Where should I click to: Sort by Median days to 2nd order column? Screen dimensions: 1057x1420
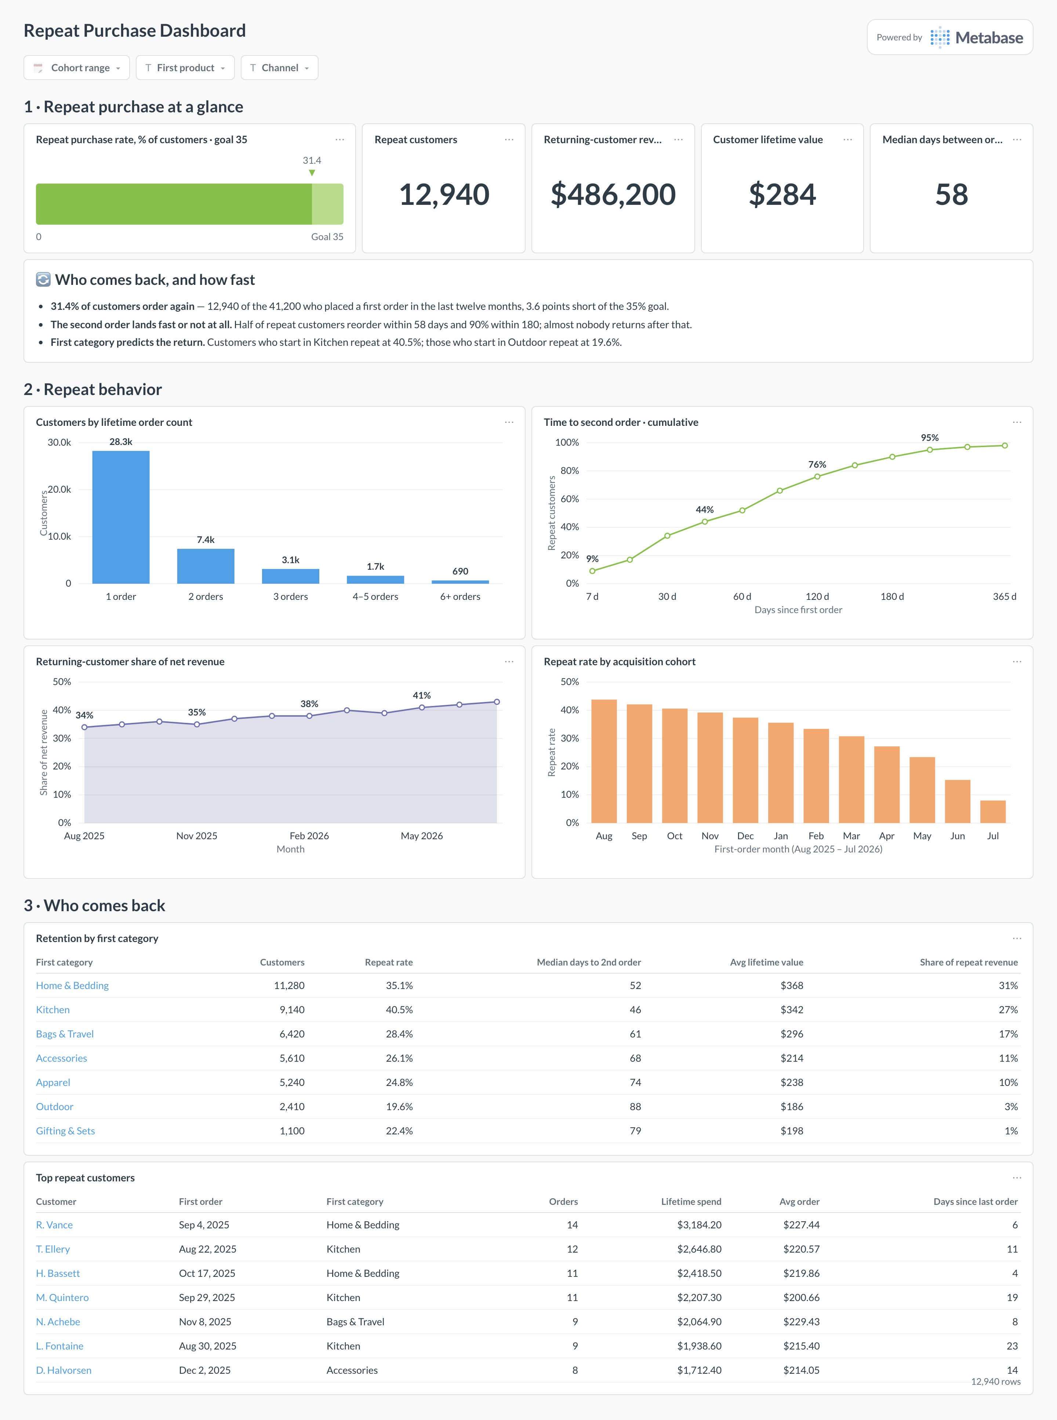click(589, 963)
